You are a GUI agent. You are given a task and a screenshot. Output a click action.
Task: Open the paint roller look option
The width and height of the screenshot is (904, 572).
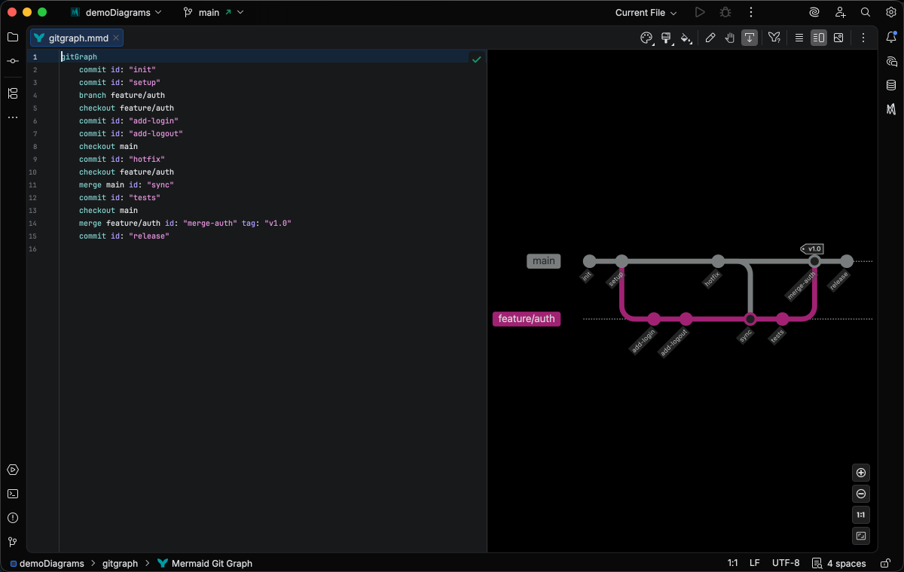666,38
